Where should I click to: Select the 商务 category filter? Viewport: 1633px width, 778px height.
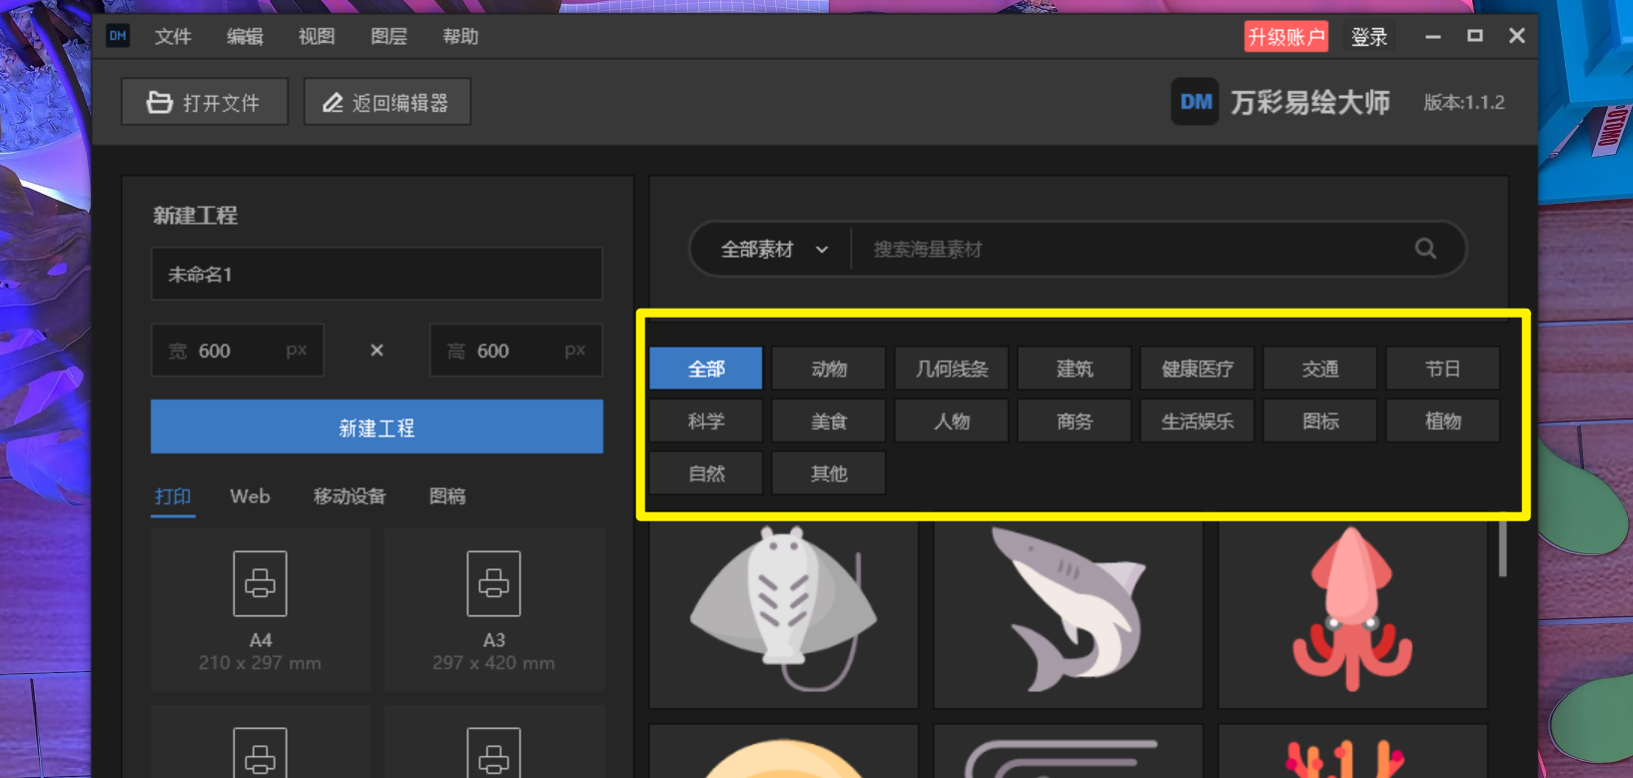1075,421
